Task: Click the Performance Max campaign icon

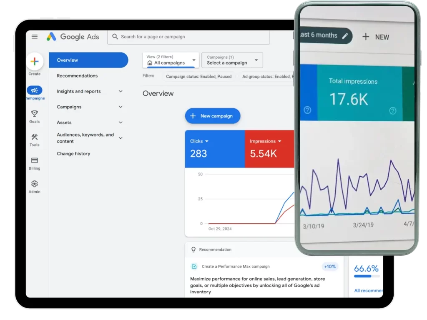Action: [194, 266]
